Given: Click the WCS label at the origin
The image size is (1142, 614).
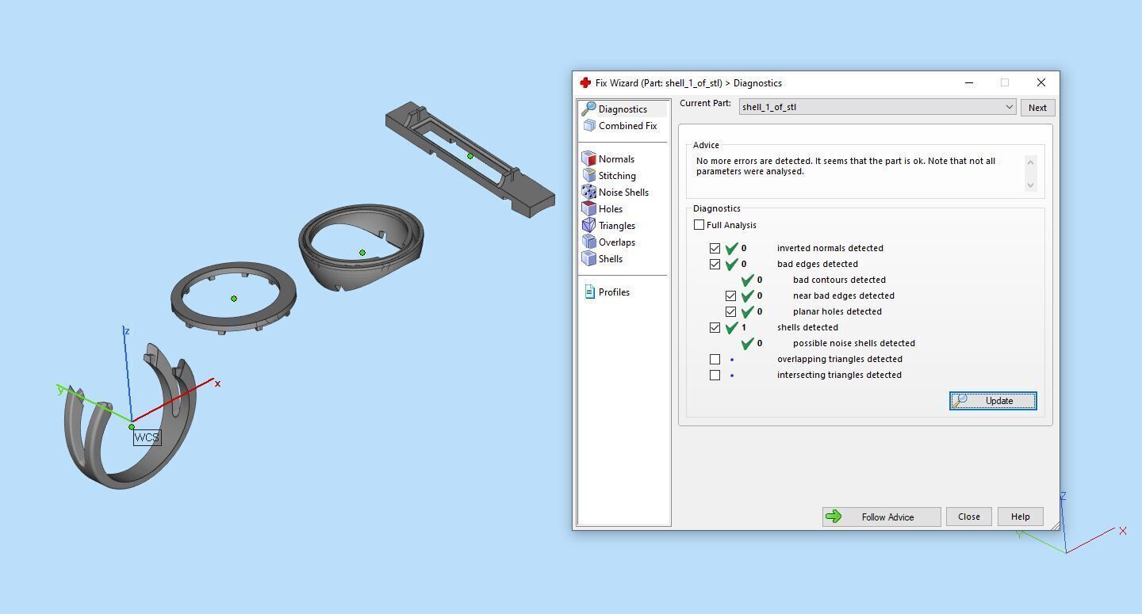Looking at the screenshot, I should tap(147, 437).
